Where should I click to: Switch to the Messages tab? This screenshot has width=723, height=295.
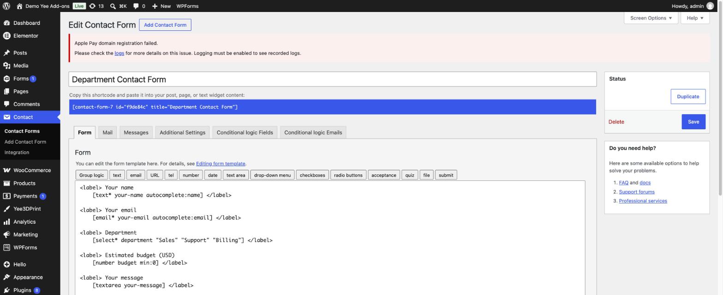pos(136,133)
